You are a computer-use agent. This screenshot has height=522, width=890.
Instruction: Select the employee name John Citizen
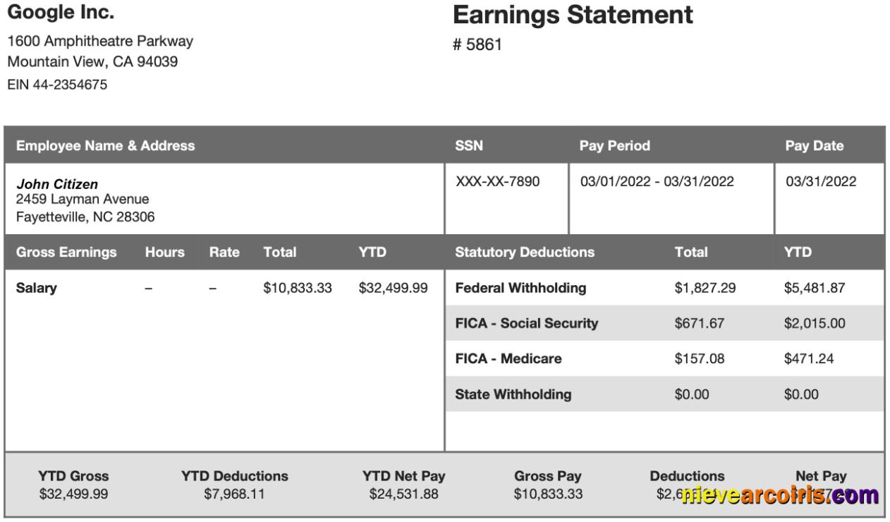[57, 184]
